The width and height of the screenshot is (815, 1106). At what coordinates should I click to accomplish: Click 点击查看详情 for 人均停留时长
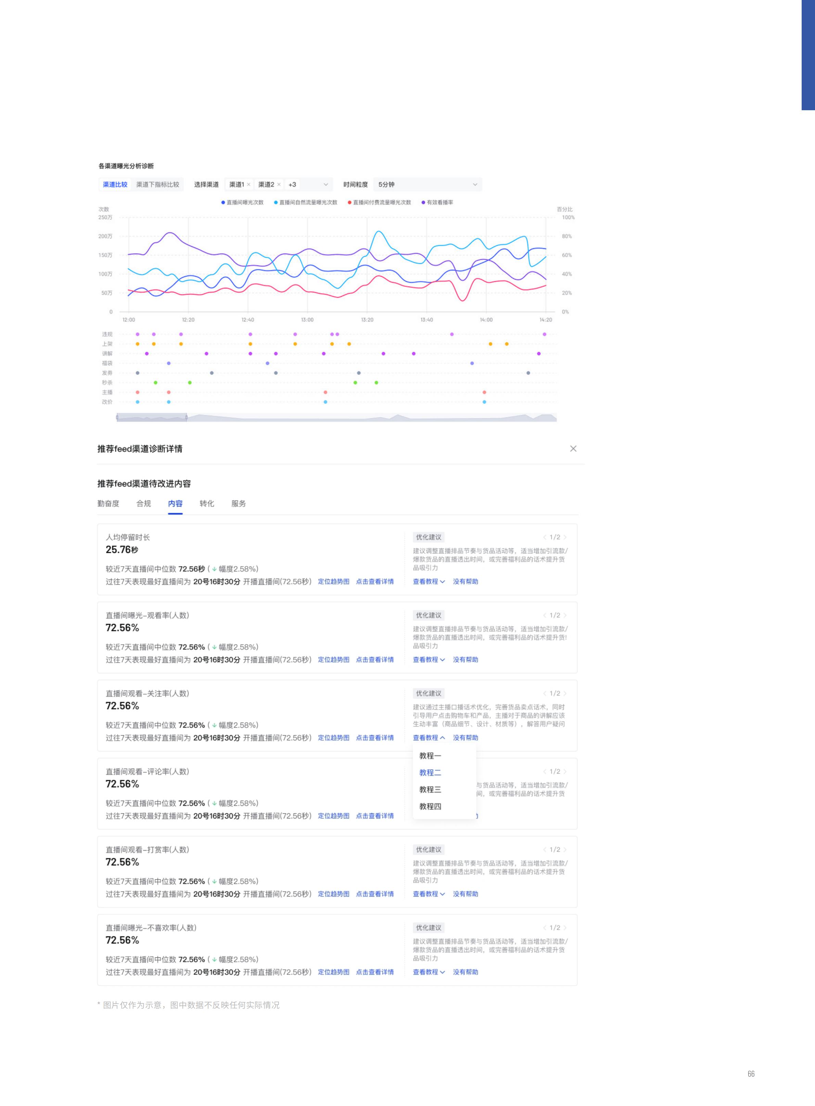click(375, 582)
